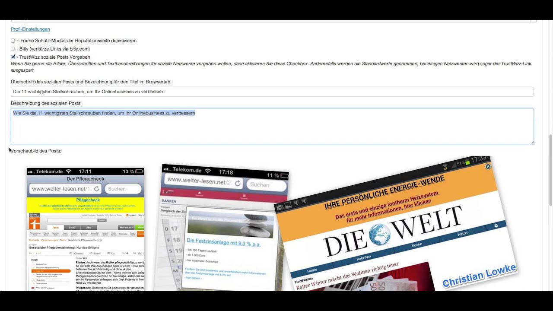Click the textarea resize grip corner
The height and width of the screenshot is (311, 553).
click(532, 142)
